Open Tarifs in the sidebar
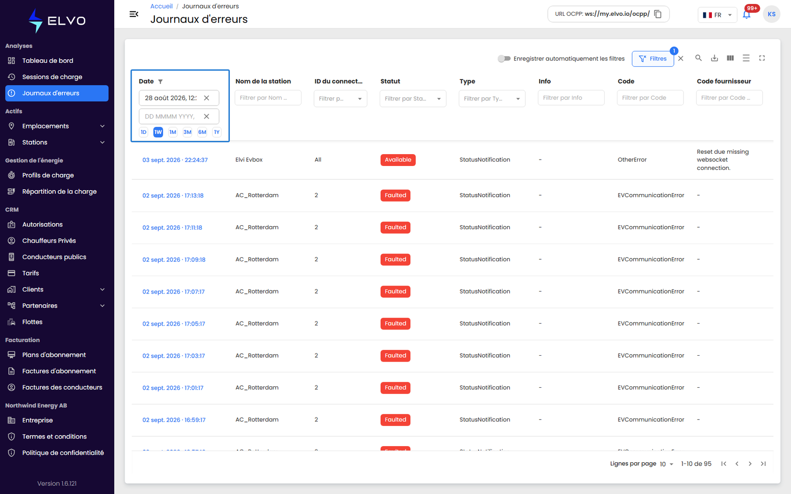This screenshot has width=791, height=494. [x=57, y=273]
